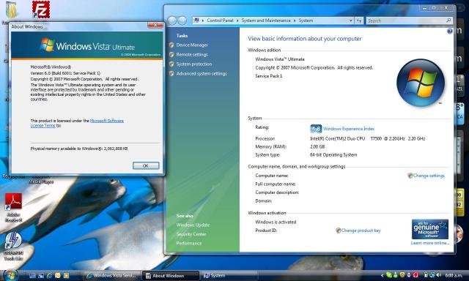Launch DAEMON Tools Lite from the desktop
The height and width of the screenshot is (281, 469).
click(13, 247)
